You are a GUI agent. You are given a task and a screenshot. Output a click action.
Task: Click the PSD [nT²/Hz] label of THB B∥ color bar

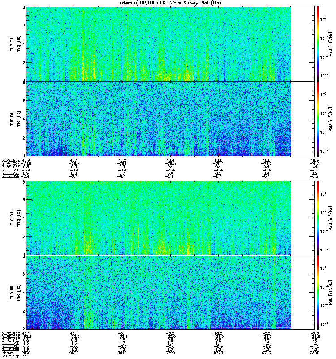point(331,119)
